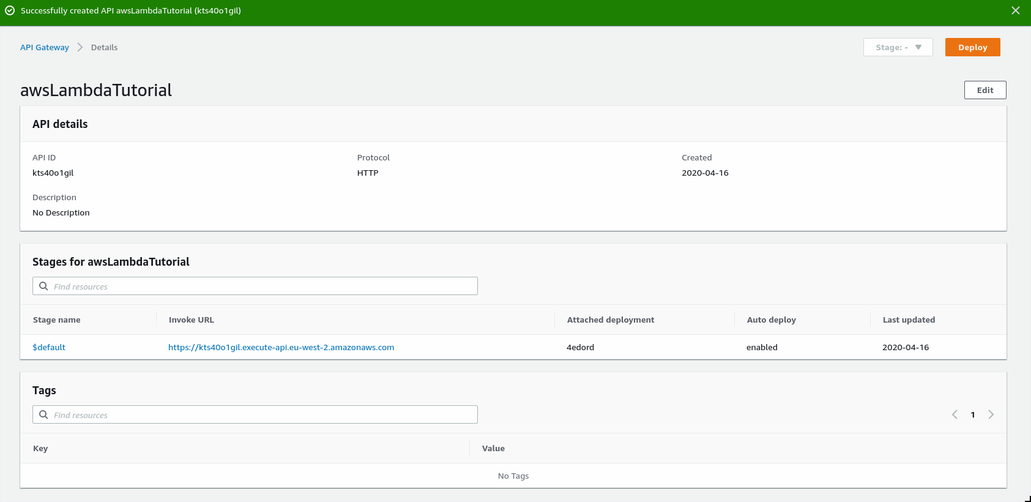Click the awsLambdaTutorial page heading
Viewport: 1031px width, 502px height.
[x=96, y=90]
